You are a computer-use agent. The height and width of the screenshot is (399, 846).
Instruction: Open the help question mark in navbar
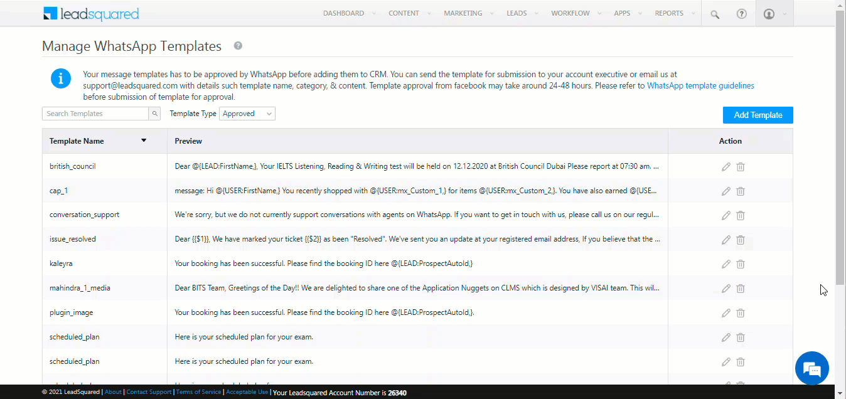[742, 14]
